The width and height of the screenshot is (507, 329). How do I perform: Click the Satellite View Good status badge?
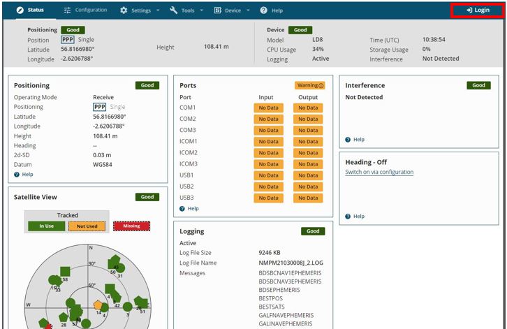(147, 197)
